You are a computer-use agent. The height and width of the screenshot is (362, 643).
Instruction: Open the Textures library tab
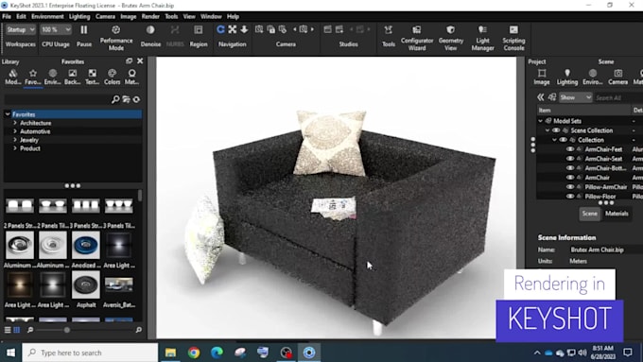click(x=93, y=77)
